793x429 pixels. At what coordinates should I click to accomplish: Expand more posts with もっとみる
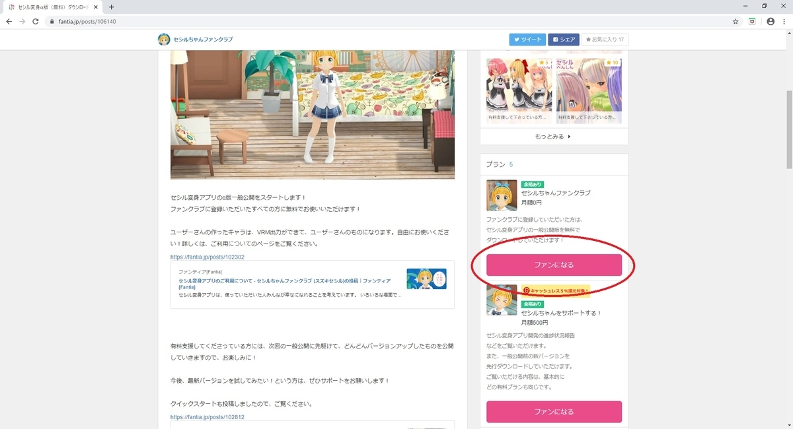553,137
